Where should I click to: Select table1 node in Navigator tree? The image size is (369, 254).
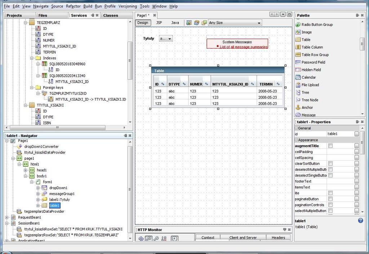[55, 205]
